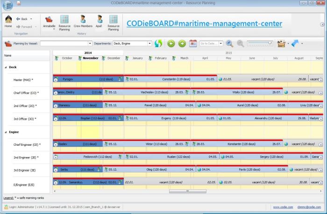327x214 pixels.
Task: Open the Departments dropdown
Action: coord(149,43)
